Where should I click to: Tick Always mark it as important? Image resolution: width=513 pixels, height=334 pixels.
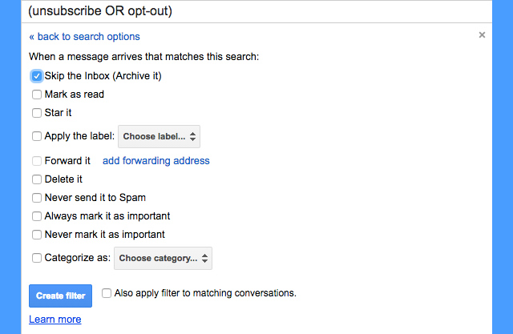(x=37, y=216)
